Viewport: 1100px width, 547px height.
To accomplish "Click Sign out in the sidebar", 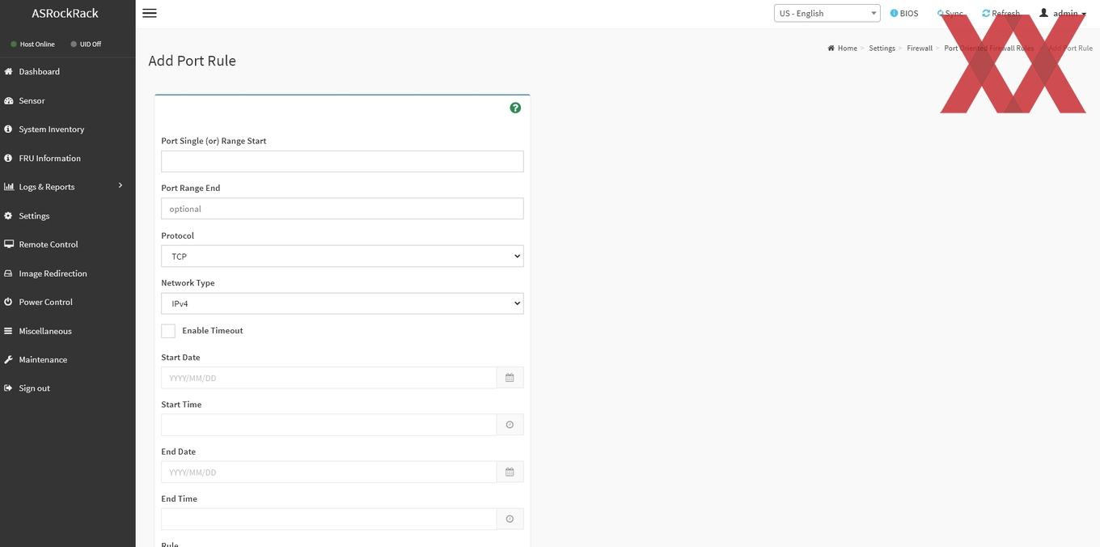I will tap(67, 388).
